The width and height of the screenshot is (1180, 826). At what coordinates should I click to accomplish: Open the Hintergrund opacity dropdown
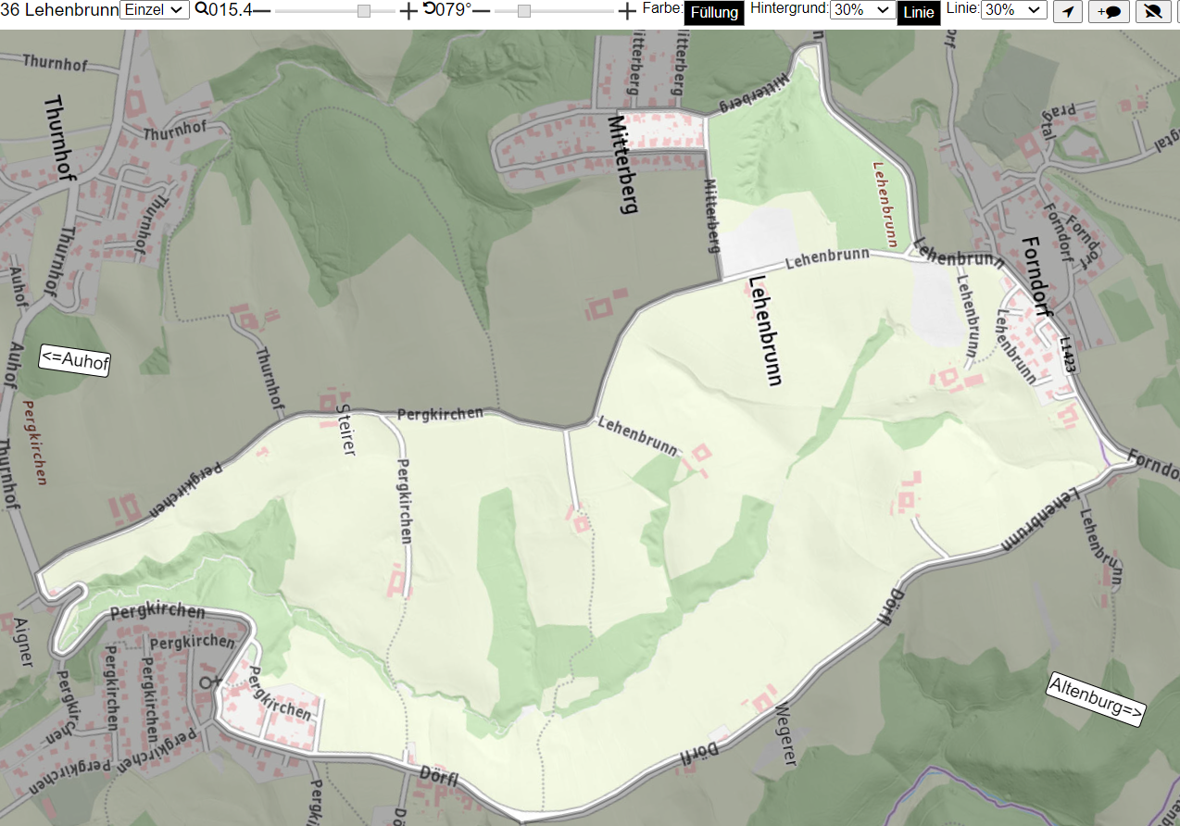[x=862, y=10]
